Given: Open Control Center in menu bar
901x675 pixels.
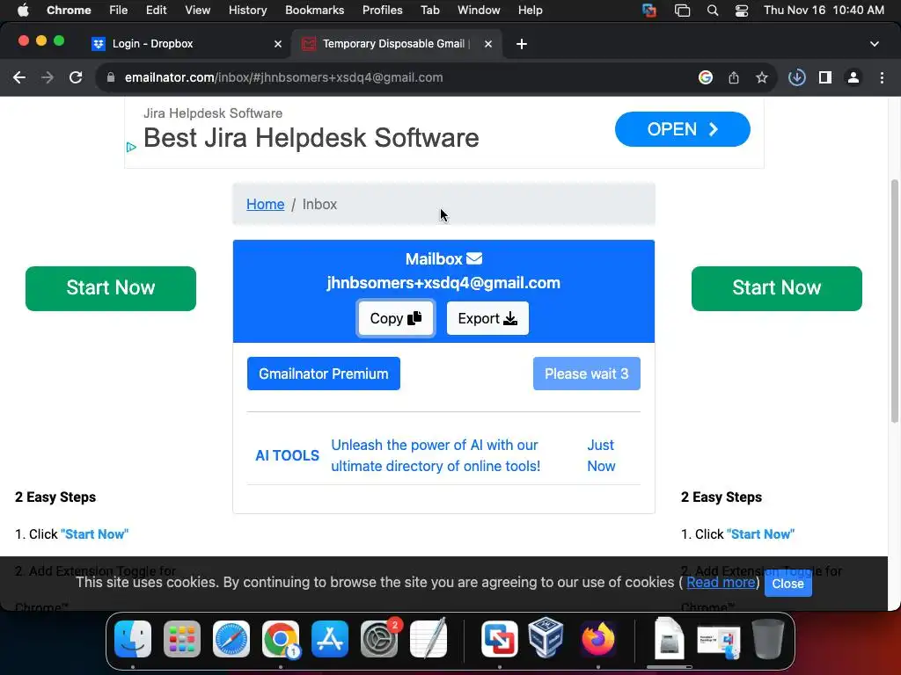Looking at the screenshot, I should tap(742, 11).
